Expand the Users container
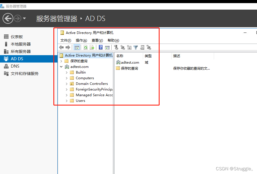This screenshot has height=174, width=257. click(x=67, y=101)
